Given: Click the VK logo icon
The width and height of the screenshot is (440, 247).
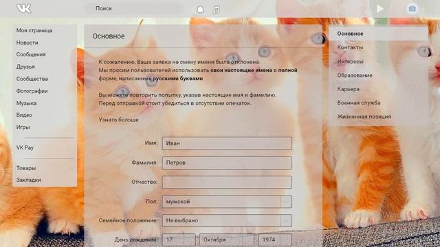Looking at the screenshot, I should pos(24,9).
